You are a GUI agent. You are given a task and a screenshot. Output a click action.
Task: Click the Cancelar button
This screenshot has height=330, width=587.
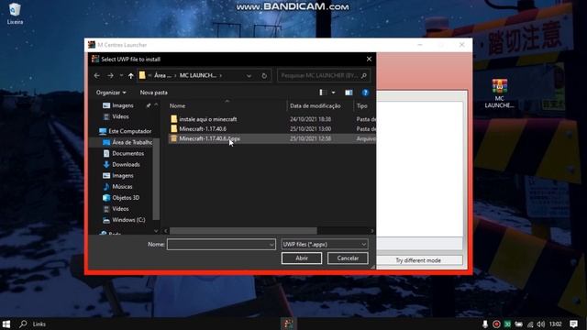[348, 258]
